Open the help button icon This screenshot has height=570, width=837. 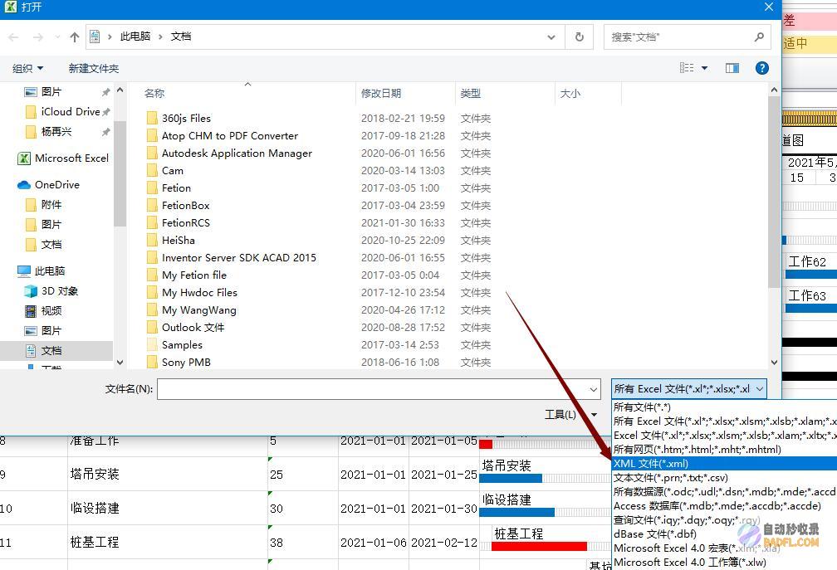(x=761, y=68)
